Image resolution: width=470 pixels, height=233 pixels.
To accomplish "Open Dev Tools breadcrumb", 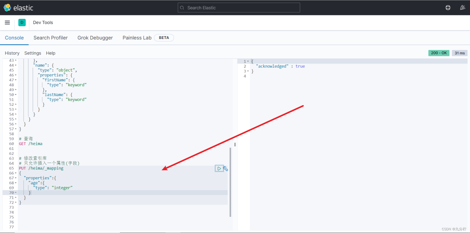I will pos(43,22).
